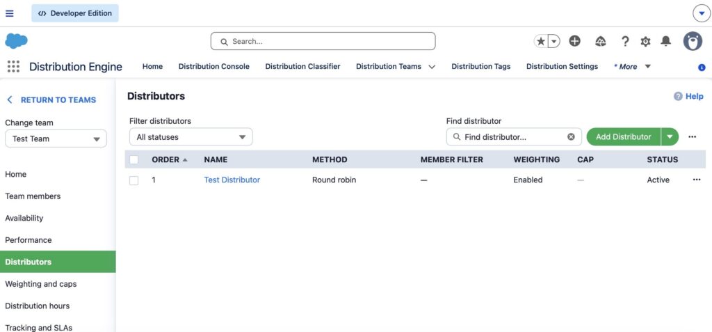
Task: Open the App Launcher grid icon
Action: 14,66
